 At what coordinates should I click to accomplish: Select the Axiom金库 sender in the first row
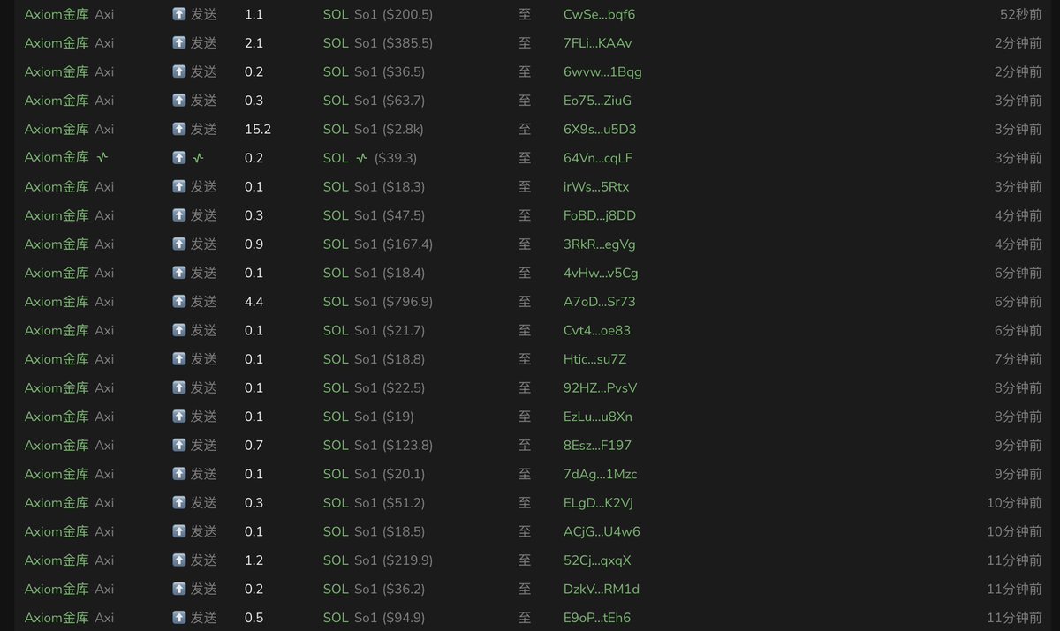[57, 14]
